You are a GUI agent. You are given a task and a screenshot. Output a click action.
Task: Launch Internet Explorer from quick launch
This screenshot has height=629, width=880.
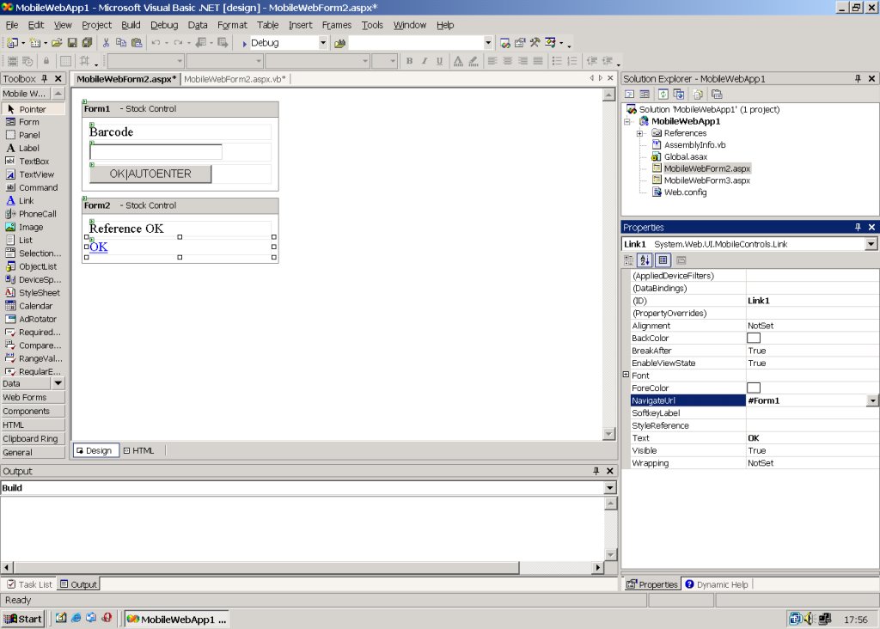click(x=76, y=619)
